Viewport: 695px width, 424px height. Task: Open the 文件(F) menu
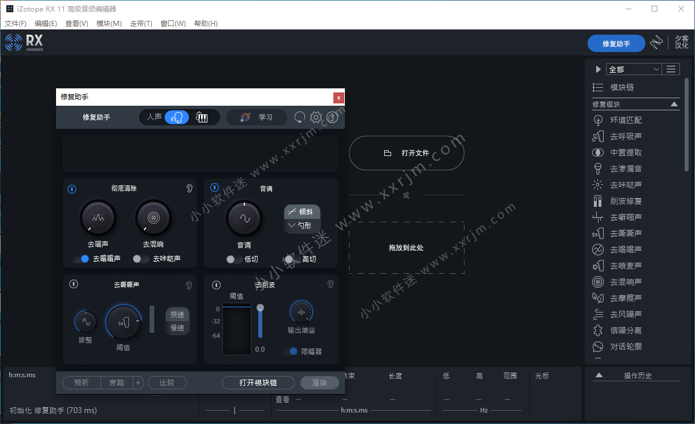point(16,24)
